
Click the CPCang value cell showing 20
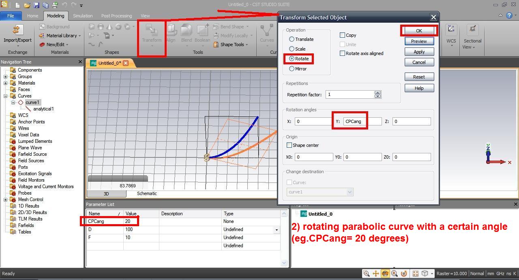click(141, 221)
